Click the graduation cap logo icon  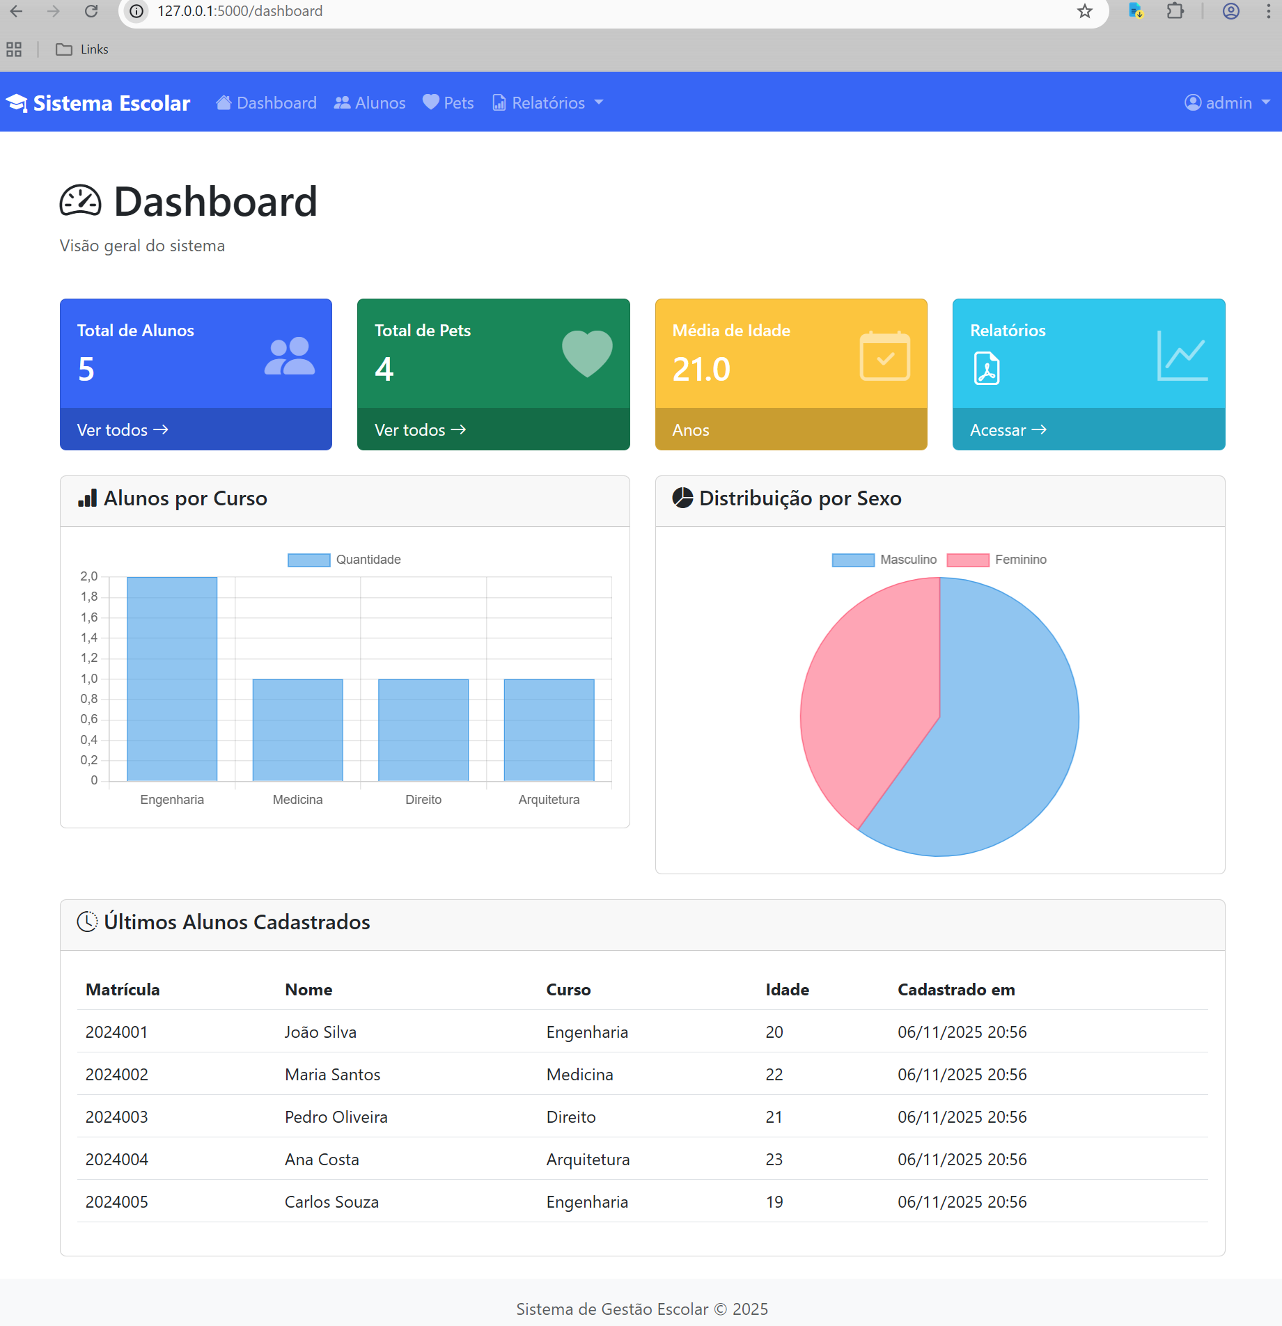click(17, 103)
